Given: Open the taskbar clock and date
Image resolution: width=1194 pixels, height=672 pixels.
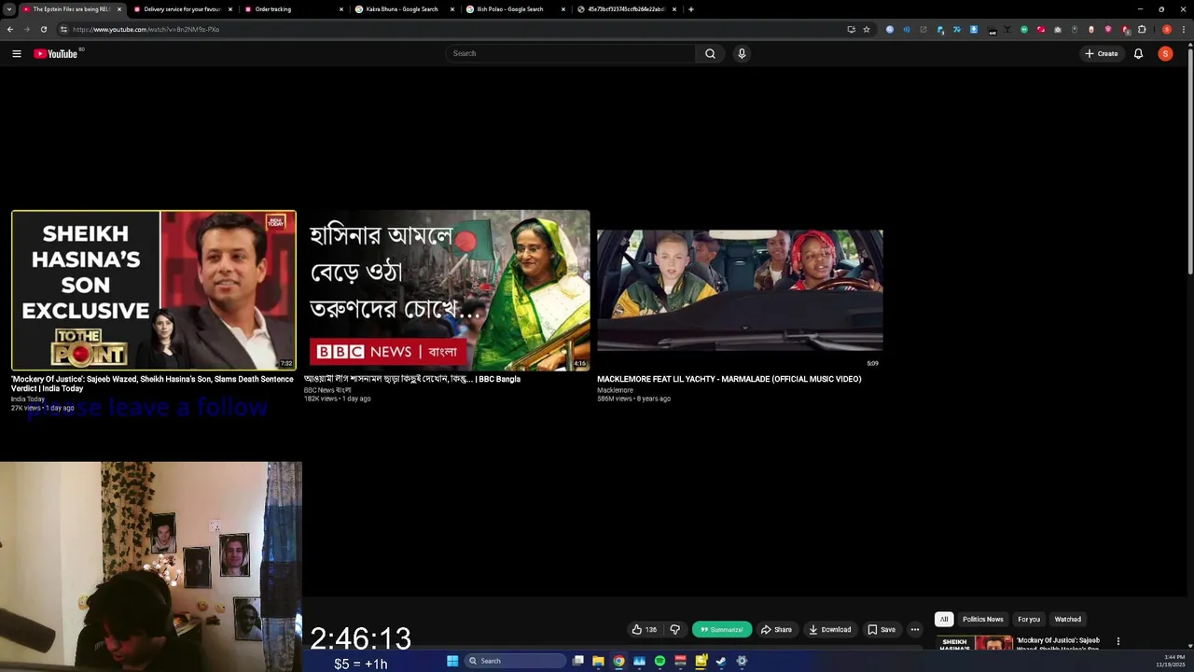Looking at the screenshot, I should tap(1171, 661).
